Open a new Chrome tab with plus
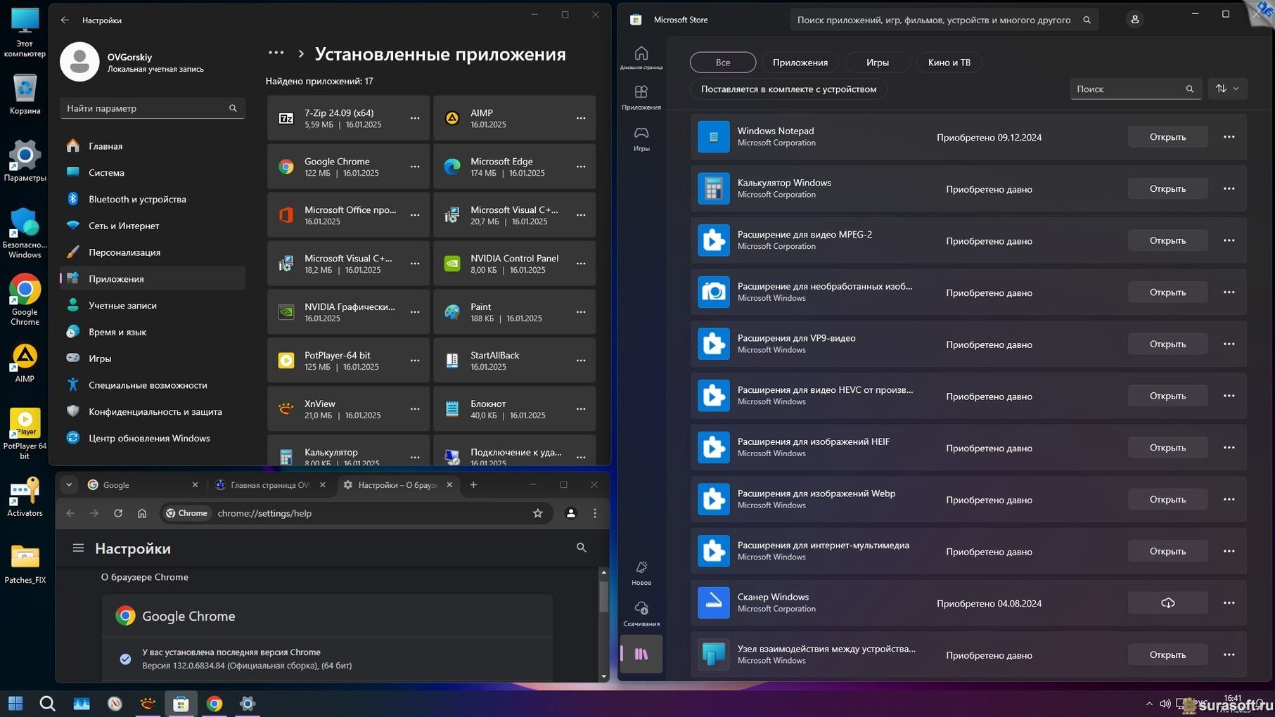The image size is (1275, 717). (x=473, y=485)
